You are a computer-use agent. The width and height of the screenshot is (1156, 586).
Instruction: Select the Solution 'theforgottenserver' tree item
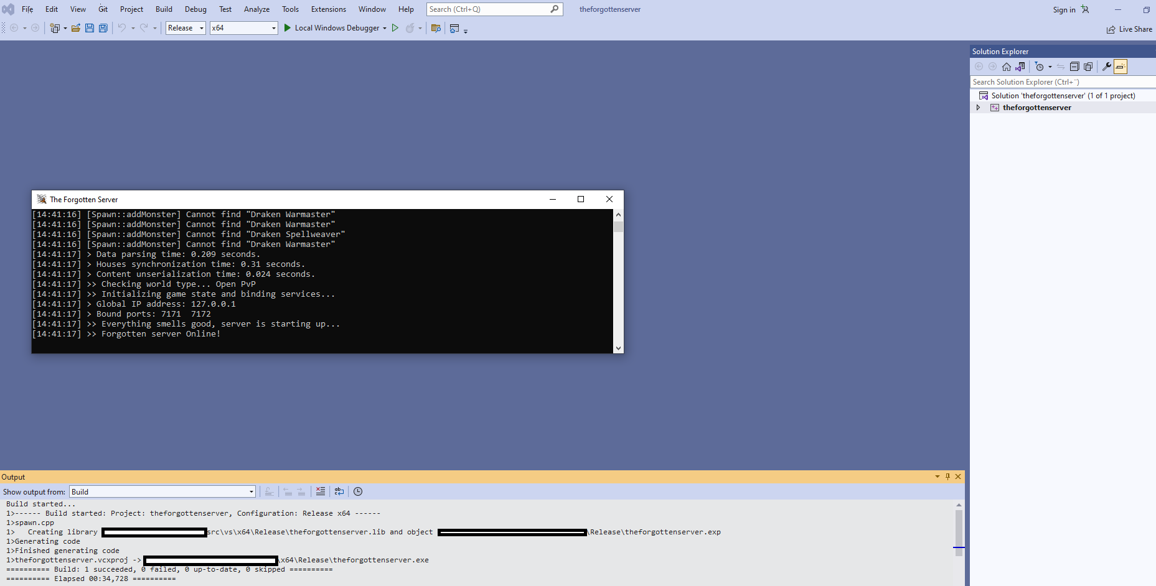tap(1063, 96)
